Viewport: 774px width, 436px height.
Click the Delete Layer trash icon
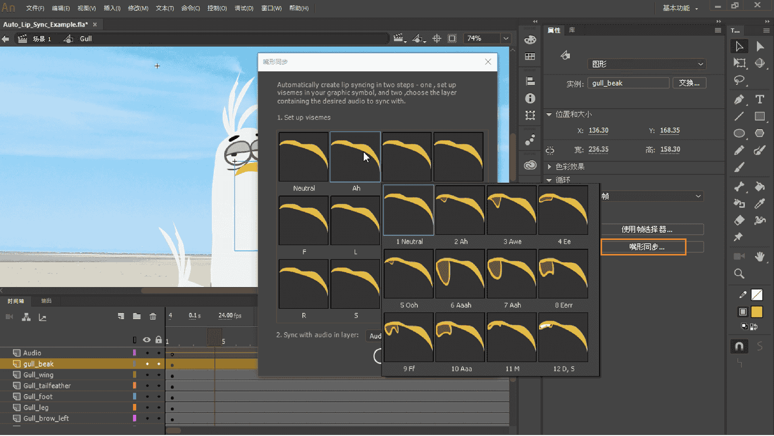coord(153,317)
